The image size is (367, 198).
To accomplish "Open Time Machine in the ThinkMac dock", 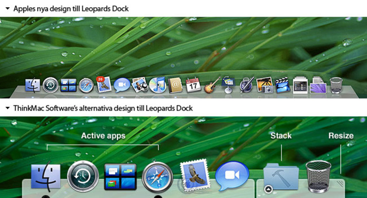I will point(83,176).
